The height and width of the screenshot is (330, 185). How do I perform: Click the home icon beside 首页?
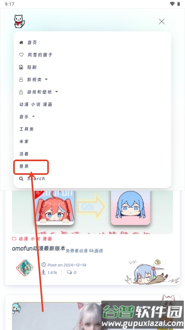click(21, 43)
